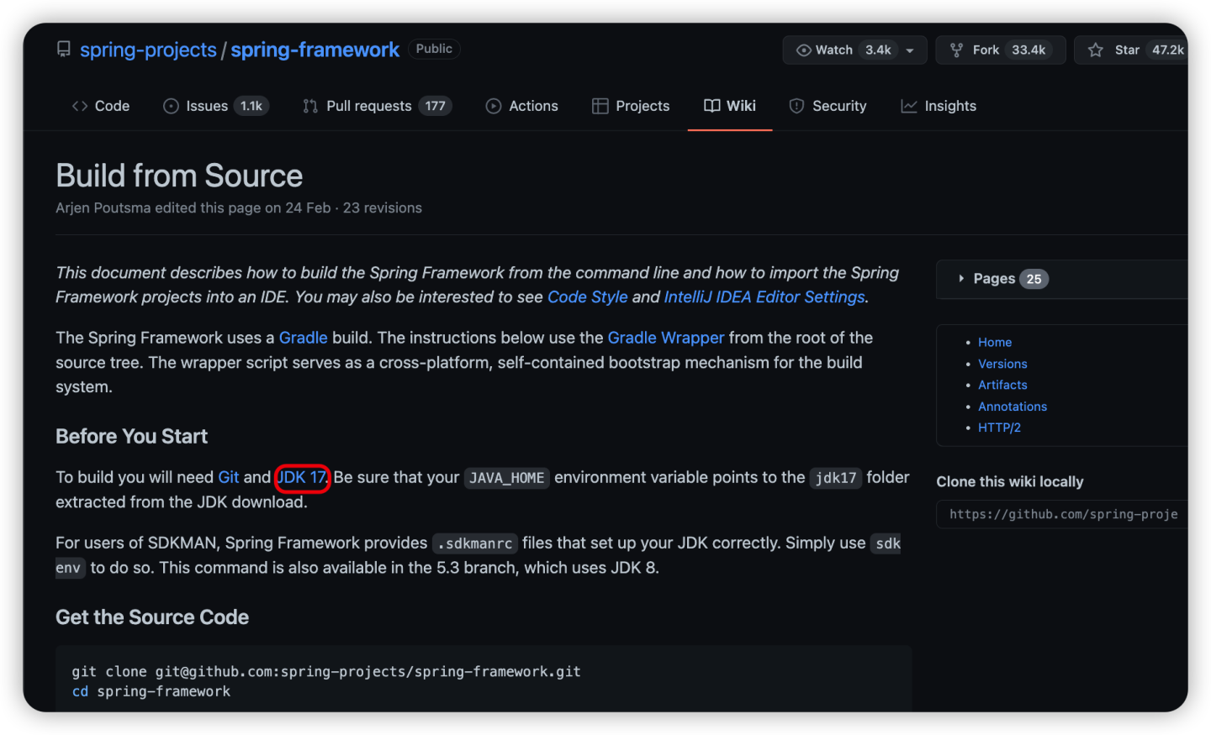Click the Get the Source Code heading
This screenshot has height=735, width=1211.
click(x=152, y=617)
